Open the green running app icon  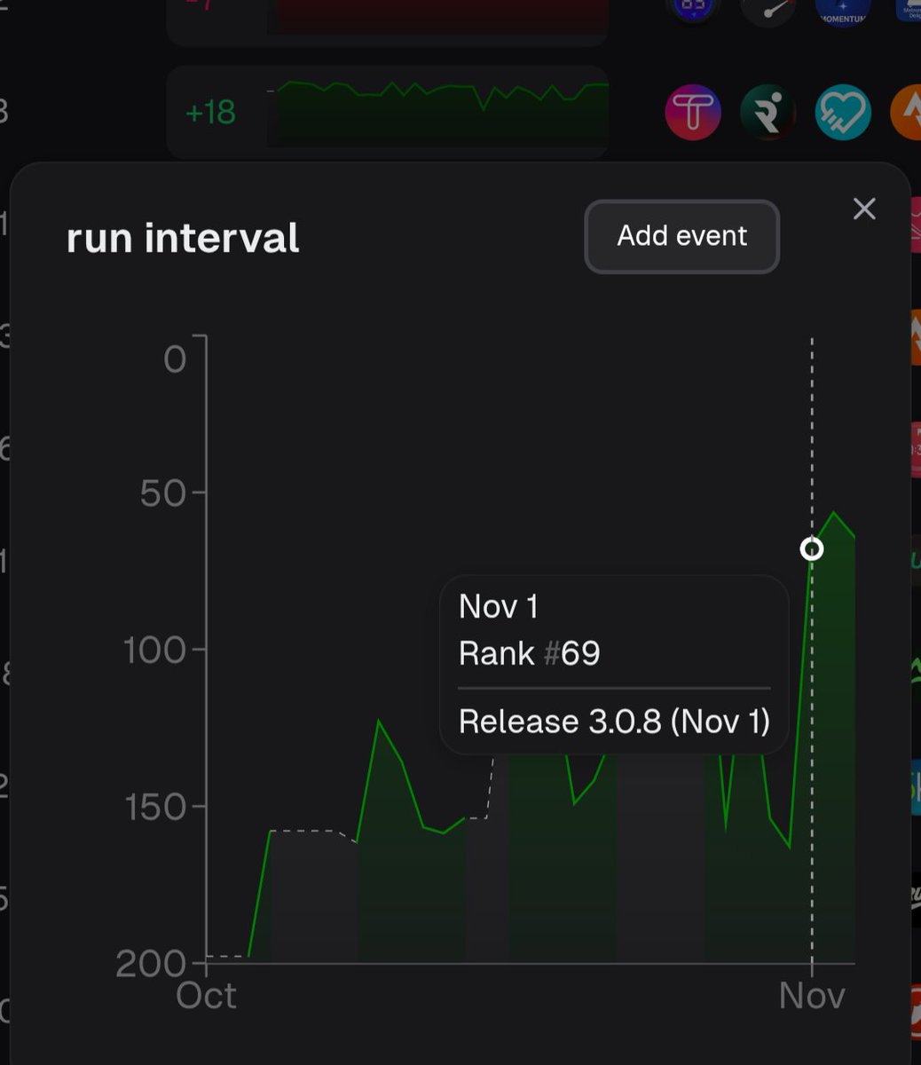click(767, 113)
